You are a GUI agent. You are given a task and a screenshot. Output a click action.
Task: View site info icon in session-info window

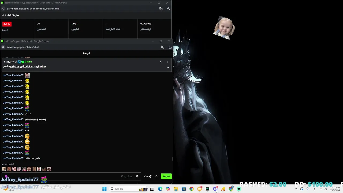tap(3, 9)
